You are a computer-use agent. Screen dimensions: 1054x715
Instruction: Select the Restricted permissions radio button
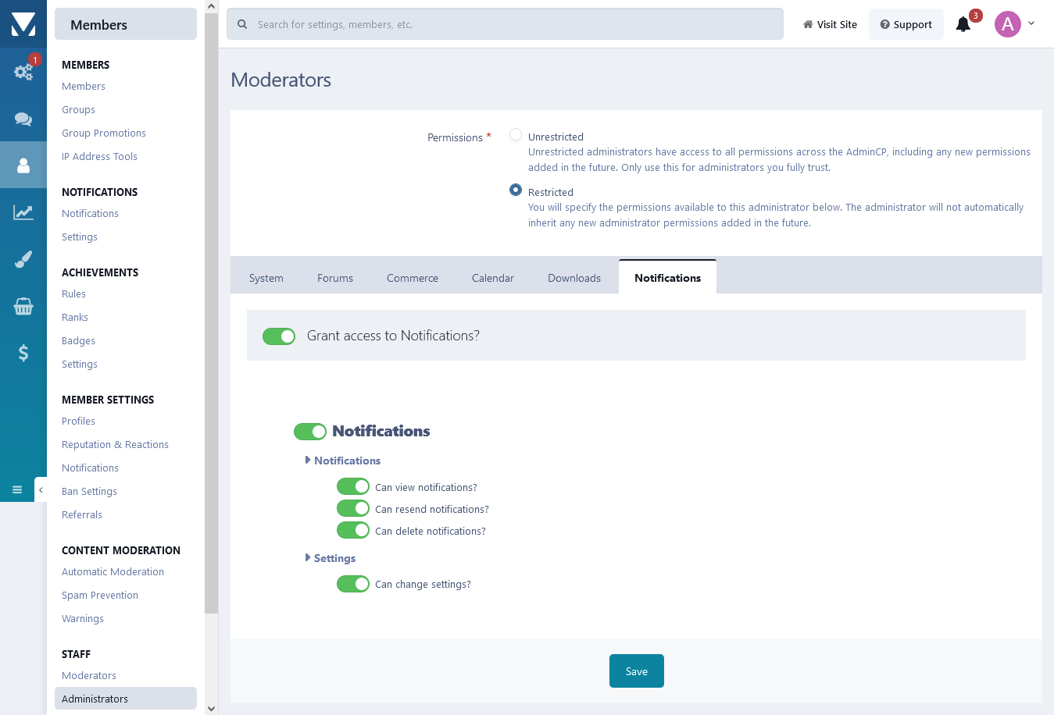pos(516,190)
